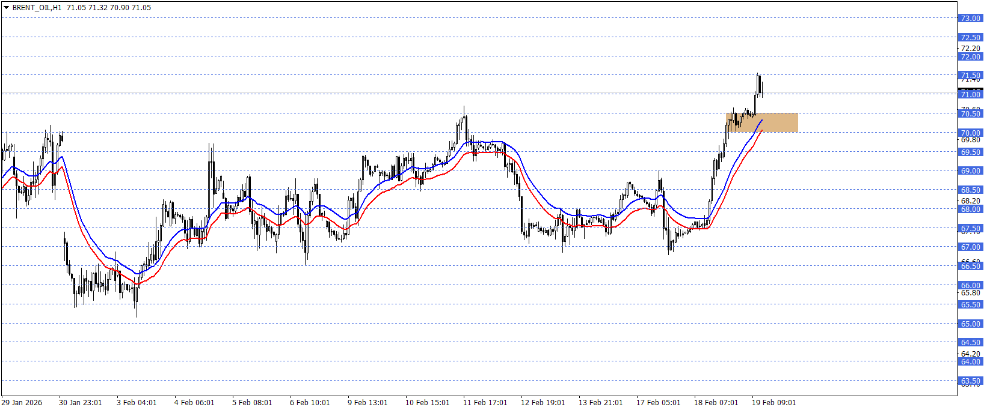Viewport: 987px width, 410px height.
Task: Click the 12 Feb 19:01 time label
Action: click(x=543, y=402)
